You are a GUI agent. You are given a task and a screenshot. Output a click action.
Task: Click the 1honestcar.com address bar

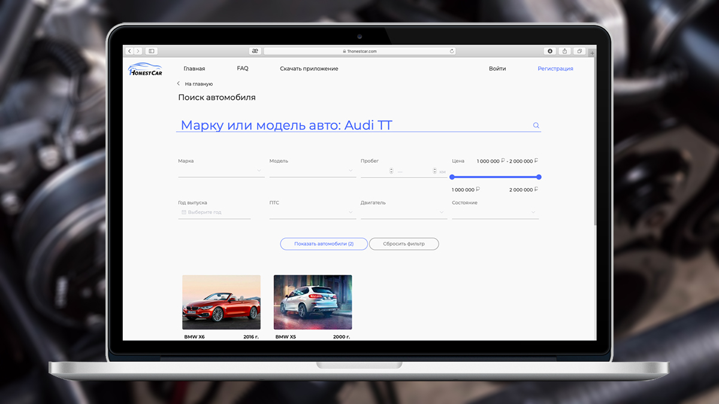359,51
